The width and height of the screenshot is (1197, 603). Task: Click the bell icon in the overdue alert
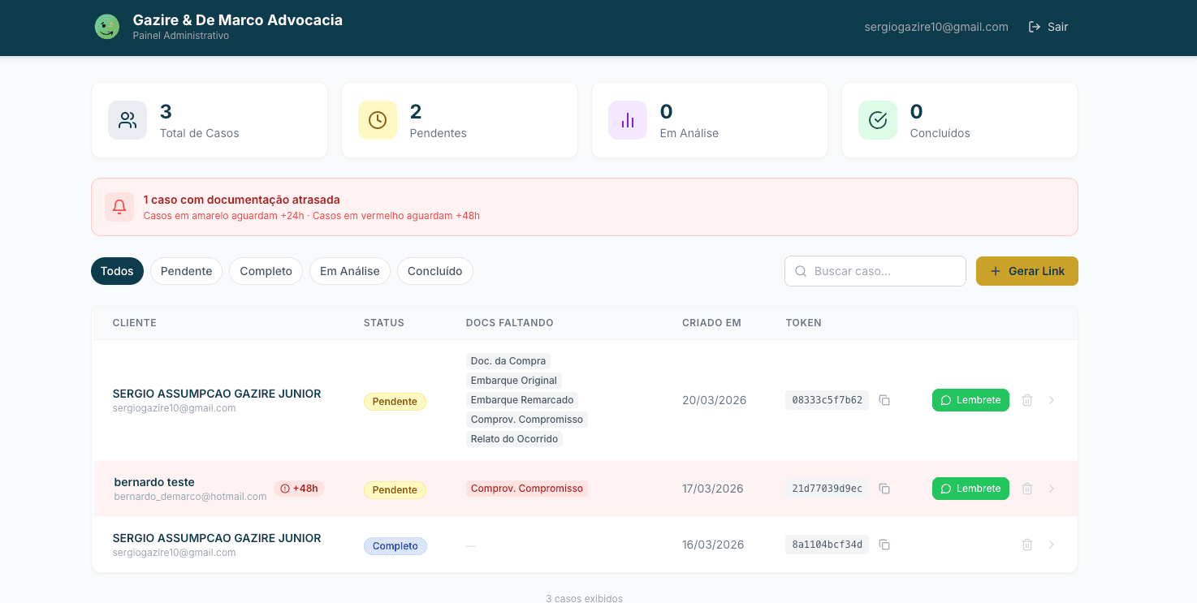point(119,207)
